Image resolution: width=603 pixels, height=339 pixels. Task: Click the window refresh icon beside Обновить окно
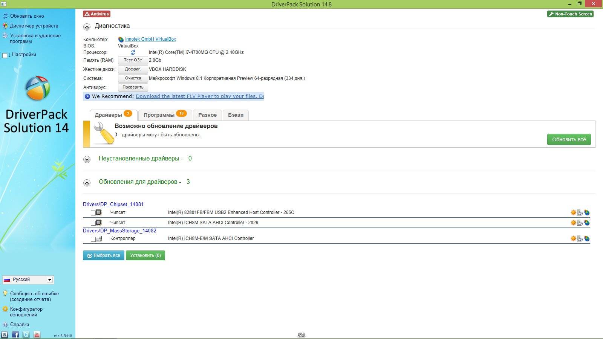coord(5,16)
